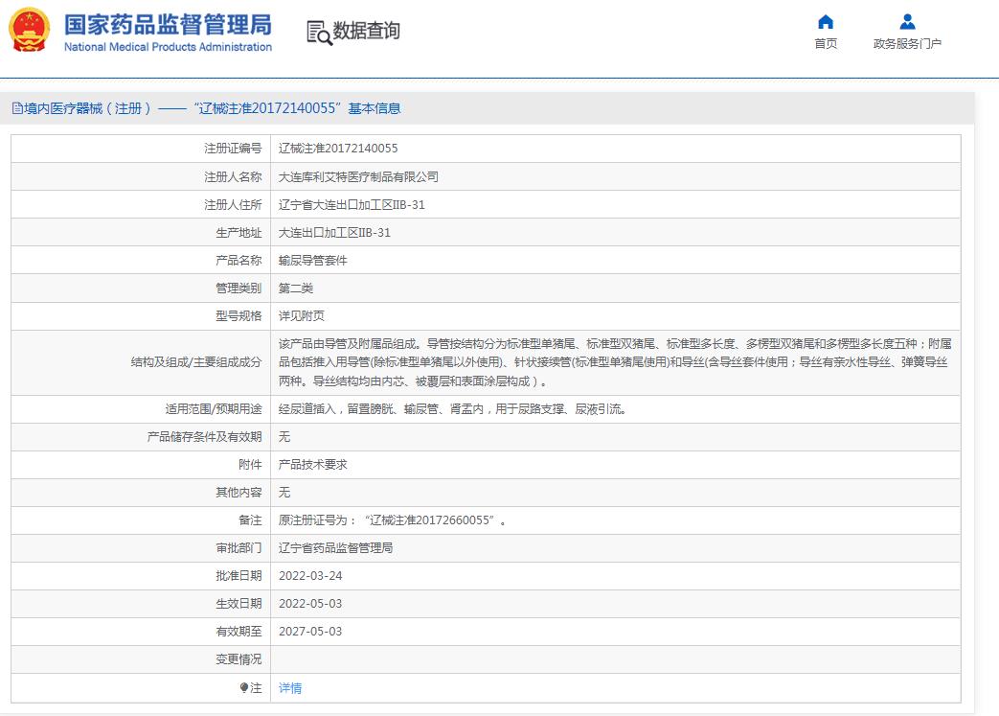
Task: Select address 辽宁省大连出口加工区IIB-31
Action: click(x=352, y=205)
